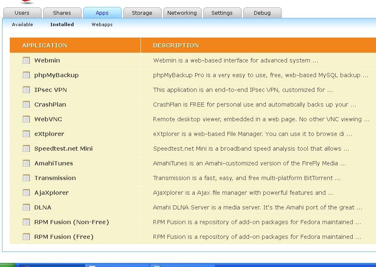Open the Webapps subsection

[x=102, y=24]
